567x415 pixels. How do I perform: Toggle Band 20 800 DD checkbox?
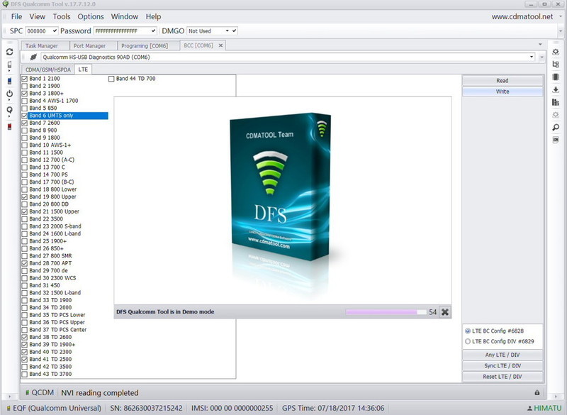[25, 204]
